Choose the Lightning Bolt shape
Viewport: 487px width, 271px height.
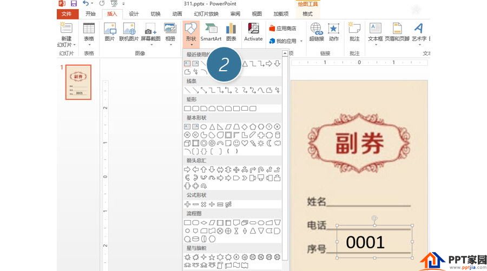coord(253,144)
